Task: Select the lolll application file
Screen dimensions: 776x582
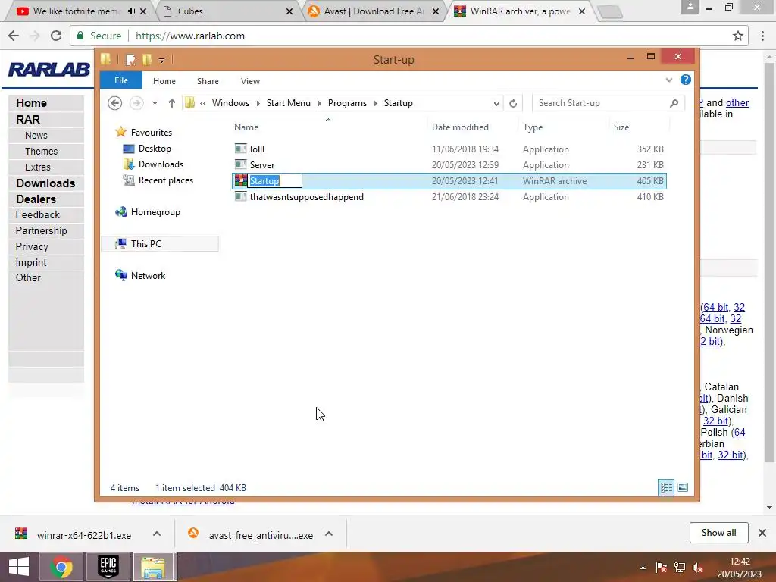Action: pyautogui.click(x=449, y=149)
